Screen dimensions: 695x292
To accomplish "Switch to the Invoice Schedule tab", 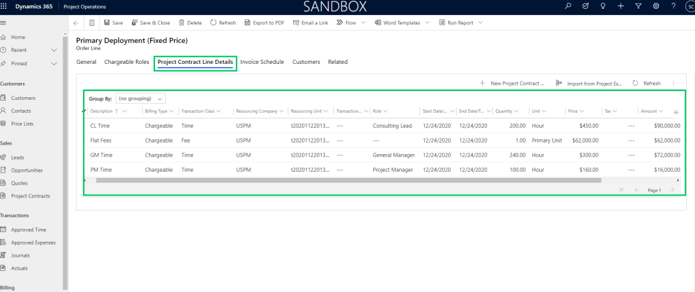I will [262, 62].
